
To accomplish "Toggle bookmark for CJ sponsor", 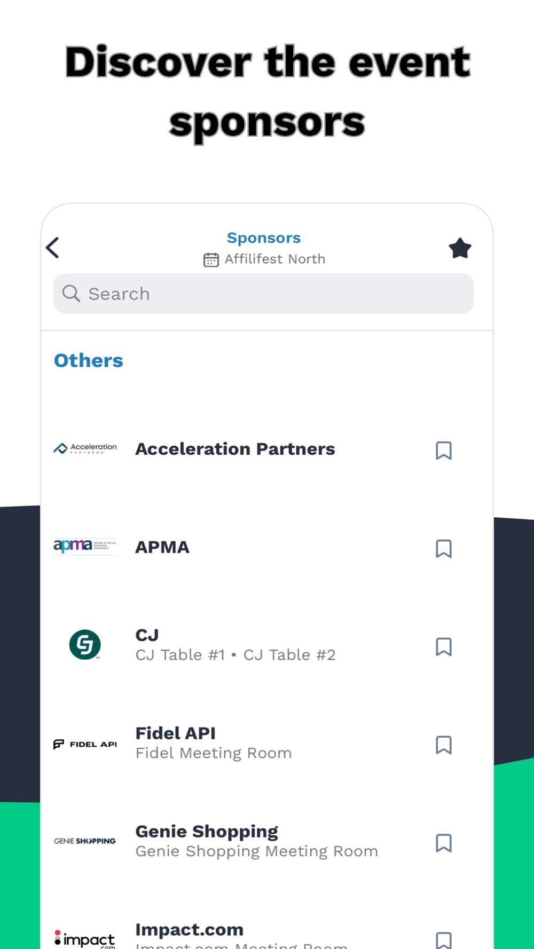I will pyautogui.click(x=444, y=647).
